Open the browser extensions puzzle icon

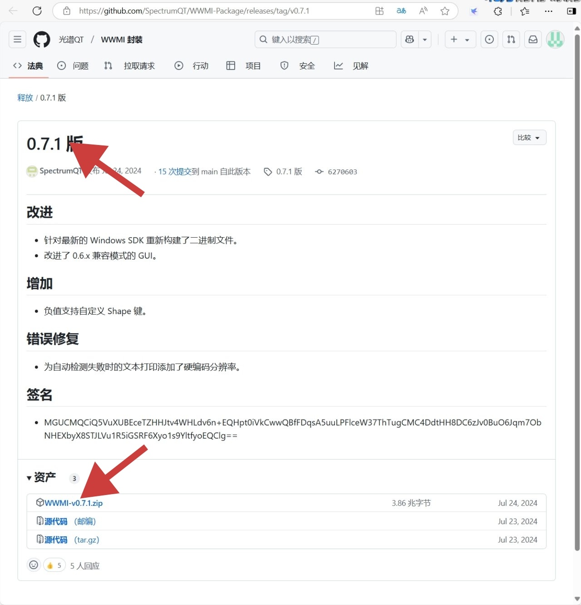point(498,11)
